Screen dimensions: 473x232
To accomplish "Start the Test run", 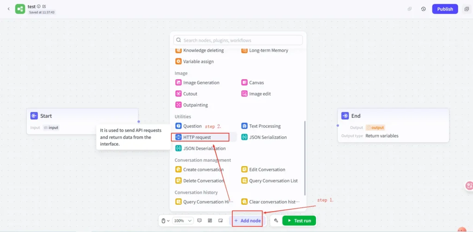I will (299, 220).
